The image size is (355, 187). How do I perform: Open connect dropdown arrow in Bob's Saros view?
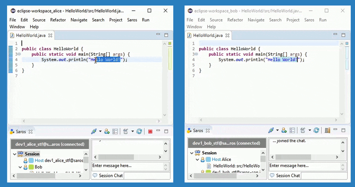tap(277, 130)
